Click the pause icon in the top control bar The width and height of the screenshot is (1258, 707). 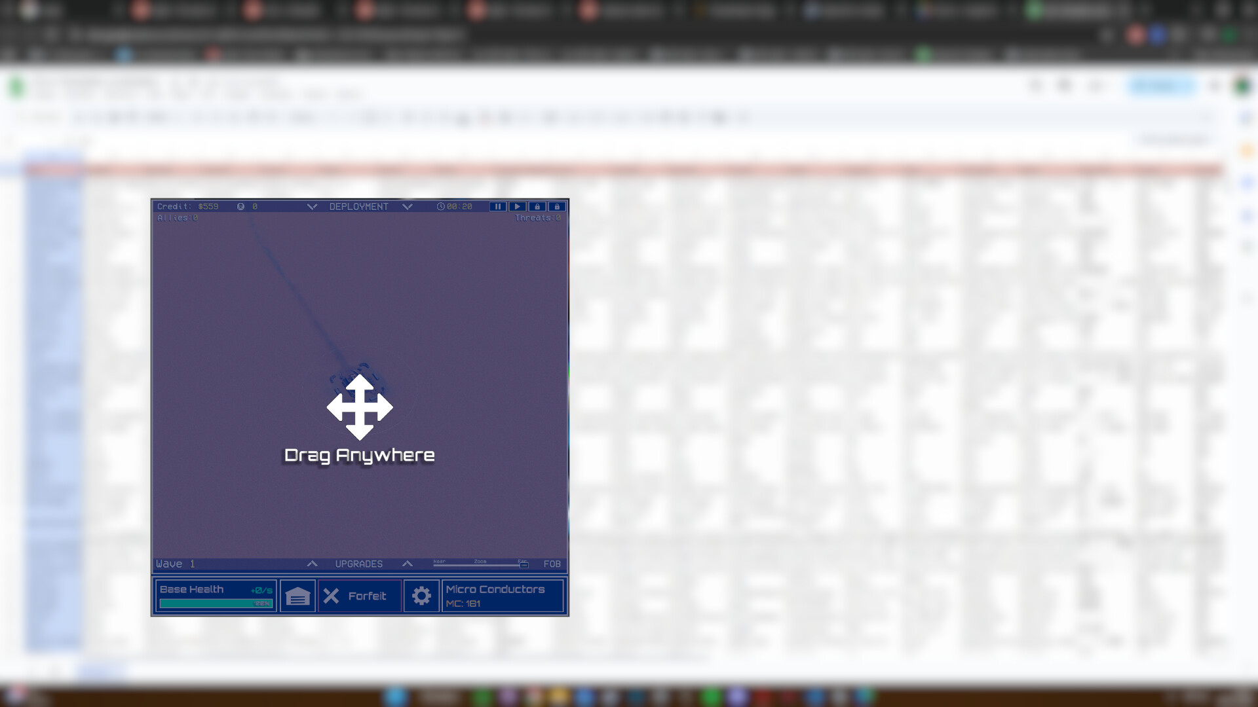499,206
